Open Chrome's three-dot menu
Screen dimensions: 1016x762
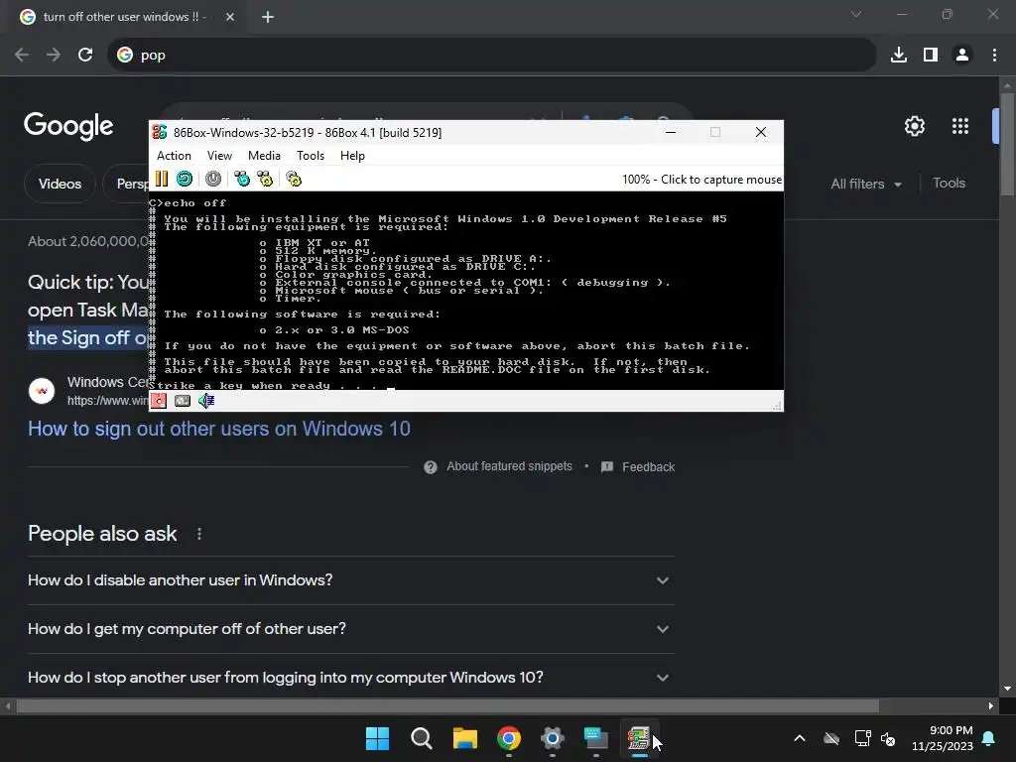tap(994, 56)
